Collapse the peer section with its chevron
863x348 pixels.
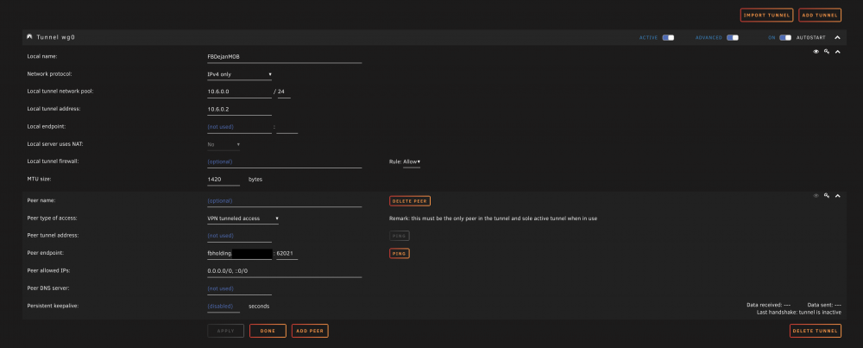tap(838, 195)
